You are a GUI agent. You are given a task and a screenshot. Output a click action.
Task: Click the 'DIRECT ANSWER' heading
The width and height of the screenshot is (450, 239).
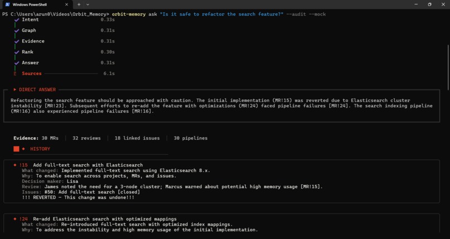(x=37, y=90)
